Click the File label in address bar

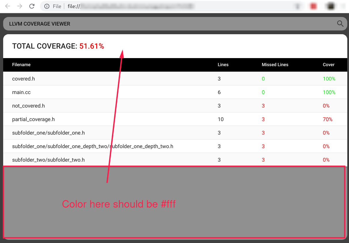click(x=57, y=6)
